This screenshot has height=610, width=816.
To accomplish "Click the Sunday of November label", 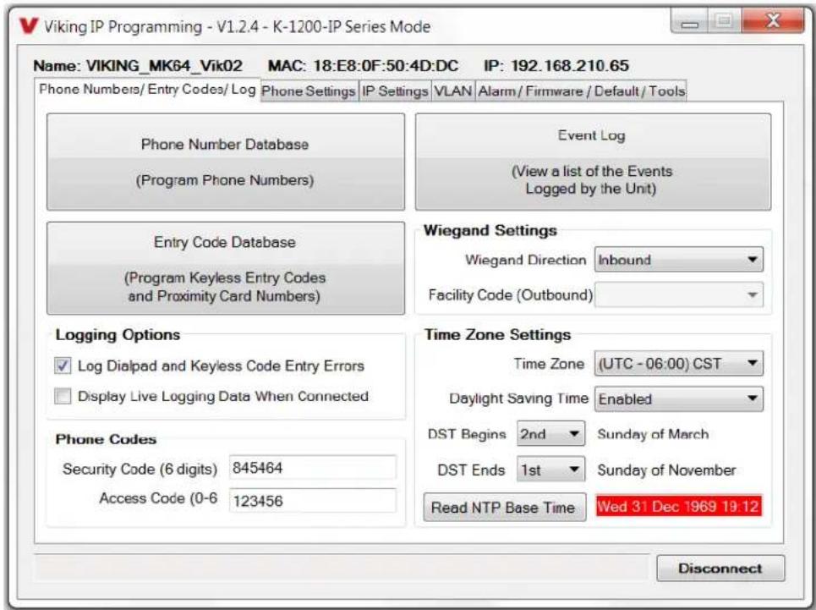I will (666, 470).
